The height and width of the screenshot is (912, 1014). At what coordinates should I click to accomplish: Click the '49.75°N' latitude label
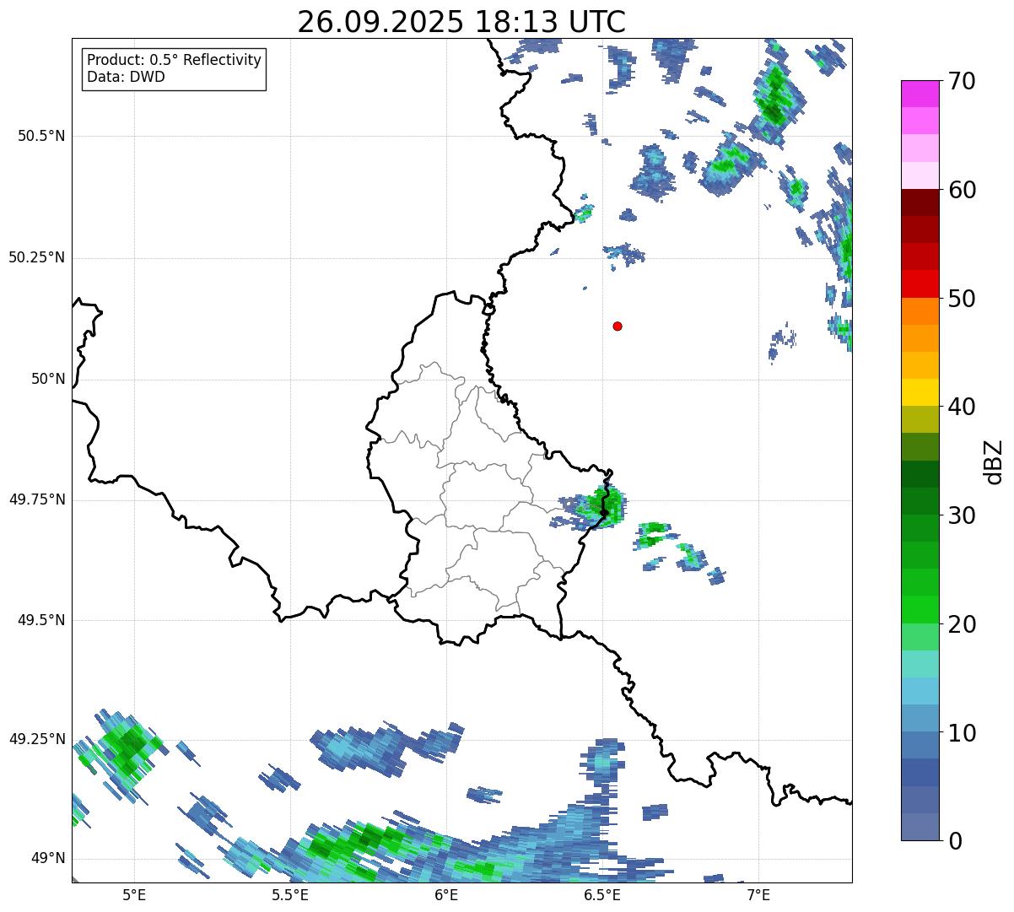coord(36,499)
